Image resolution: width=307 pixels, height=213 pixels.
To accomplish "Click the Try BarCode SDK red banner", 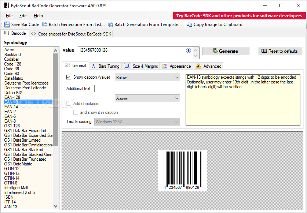I will (239, 16).
